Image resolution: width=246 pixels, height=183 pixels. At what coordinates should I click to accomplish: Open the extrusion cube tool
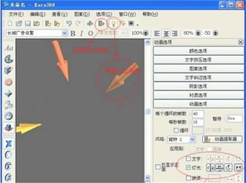(9, 70)
